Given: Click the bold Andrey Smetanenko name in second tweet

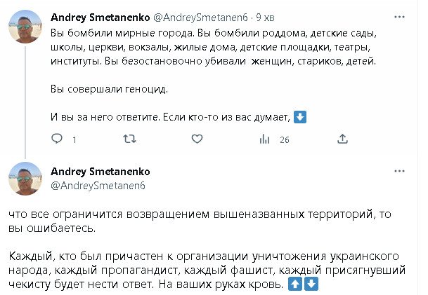Looking at the screenshot, I should [100, 171].
